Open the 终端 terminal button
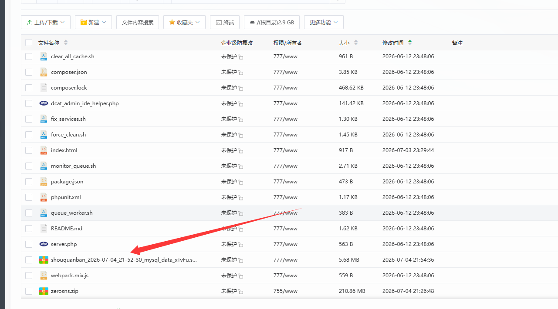This screenshot has width=558, height=309. coord(225,22)
